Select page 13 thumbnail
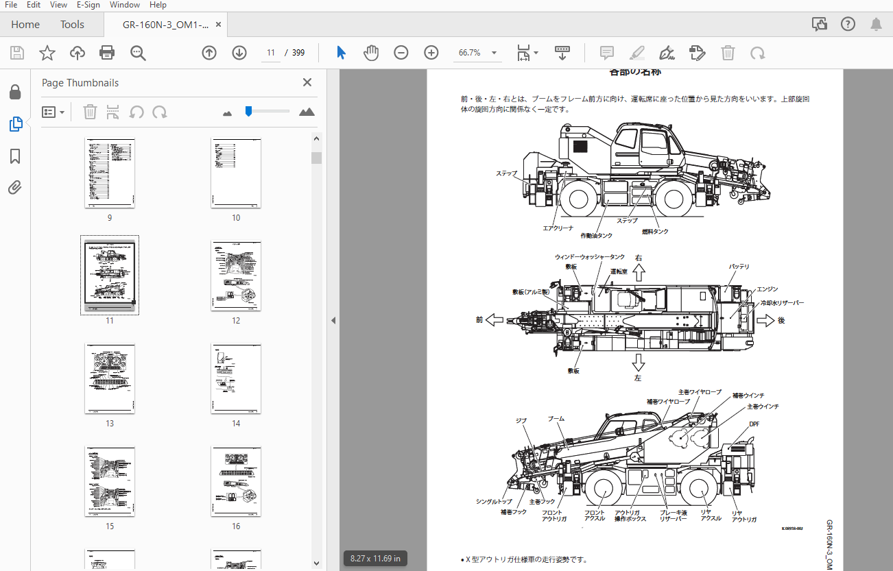Screen dimensions: 893x571 [110, 378]
